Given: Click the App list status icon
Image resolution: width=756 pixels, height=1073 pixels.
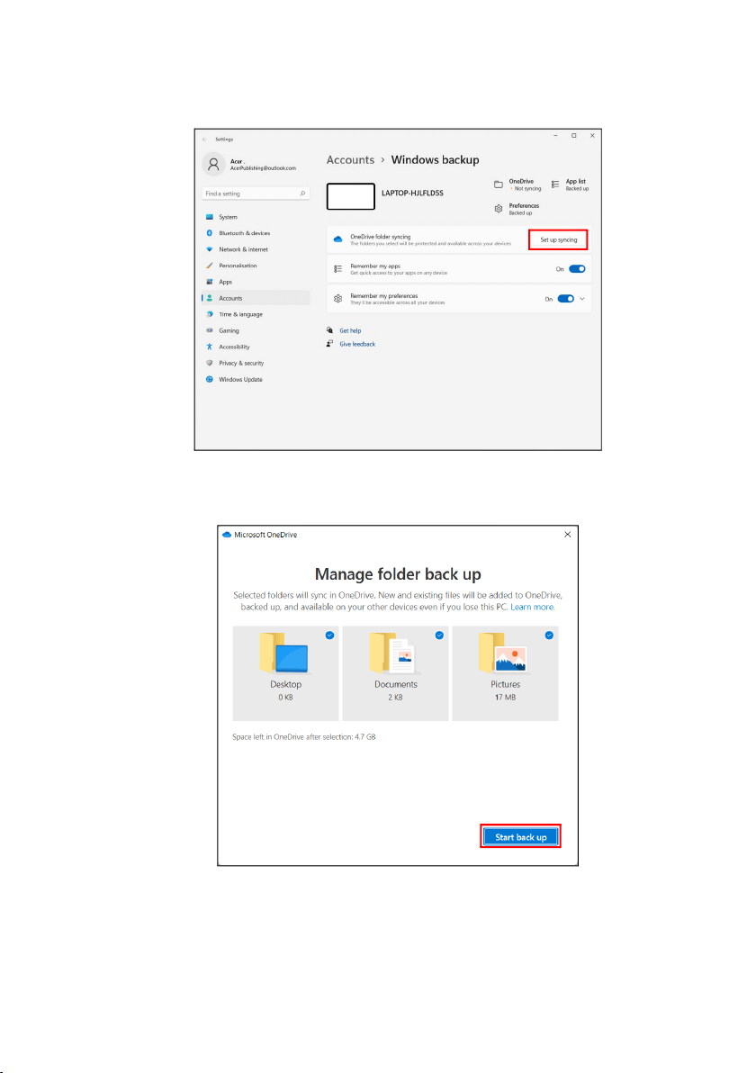Looking at the screenshot, I should [555, 184].
